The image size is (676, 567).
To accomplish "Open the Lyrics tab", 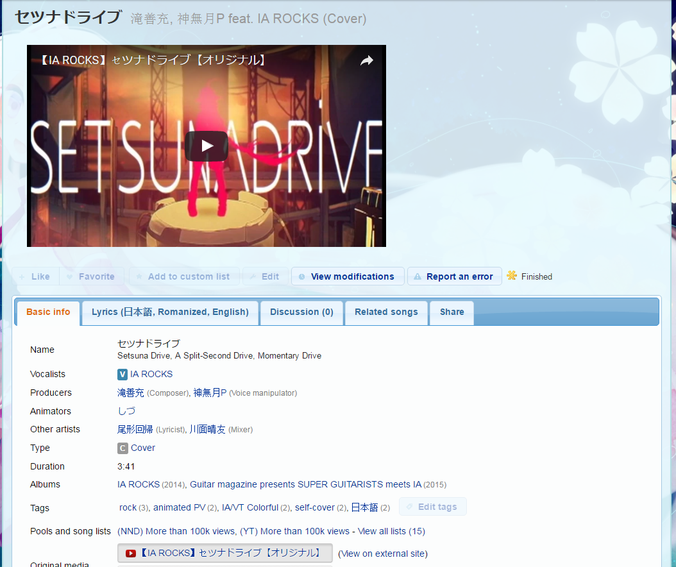I will [170, 312].
